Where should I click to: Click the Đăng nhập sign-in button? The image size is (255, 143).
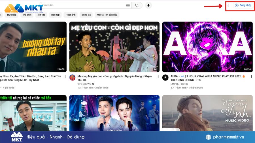pyautogui.click(x=243, y=5)
